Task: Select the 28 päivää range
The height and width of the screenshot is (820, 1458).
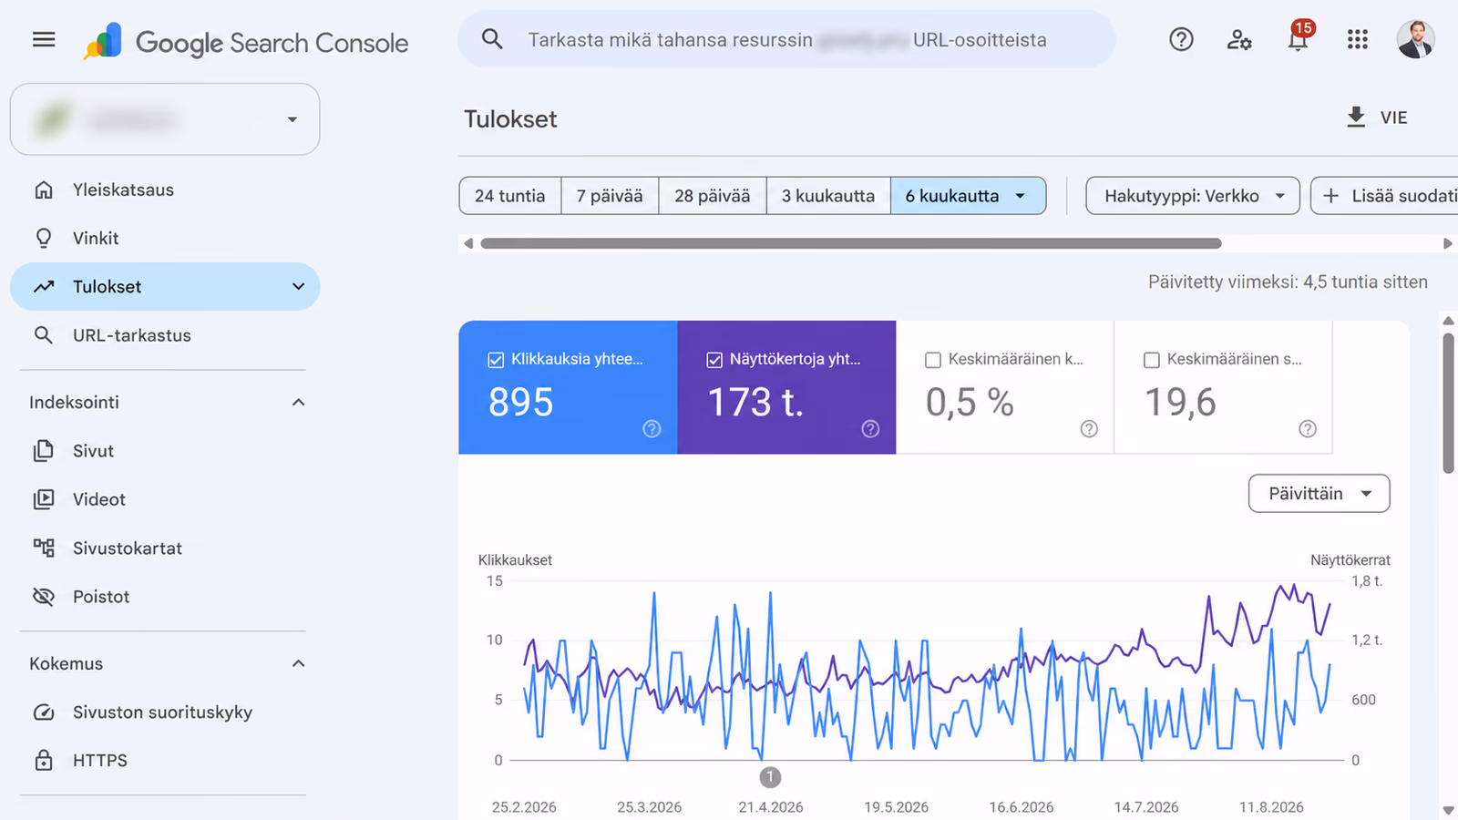Action: point(713,196)
